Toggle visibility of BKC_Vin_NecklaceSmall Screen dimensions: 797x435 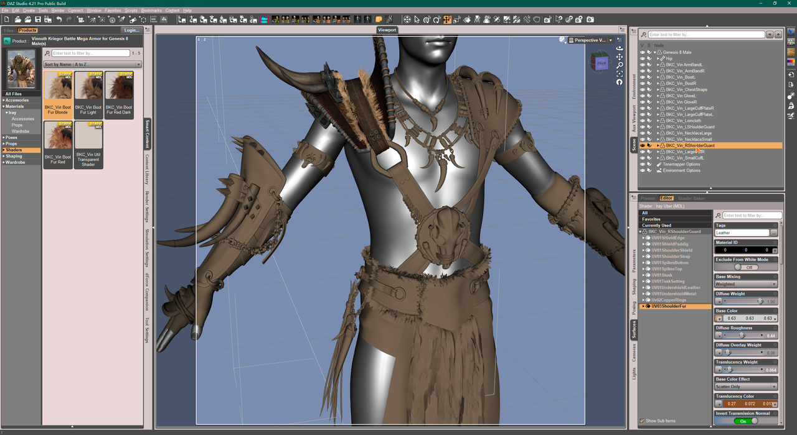click(643, 139)
